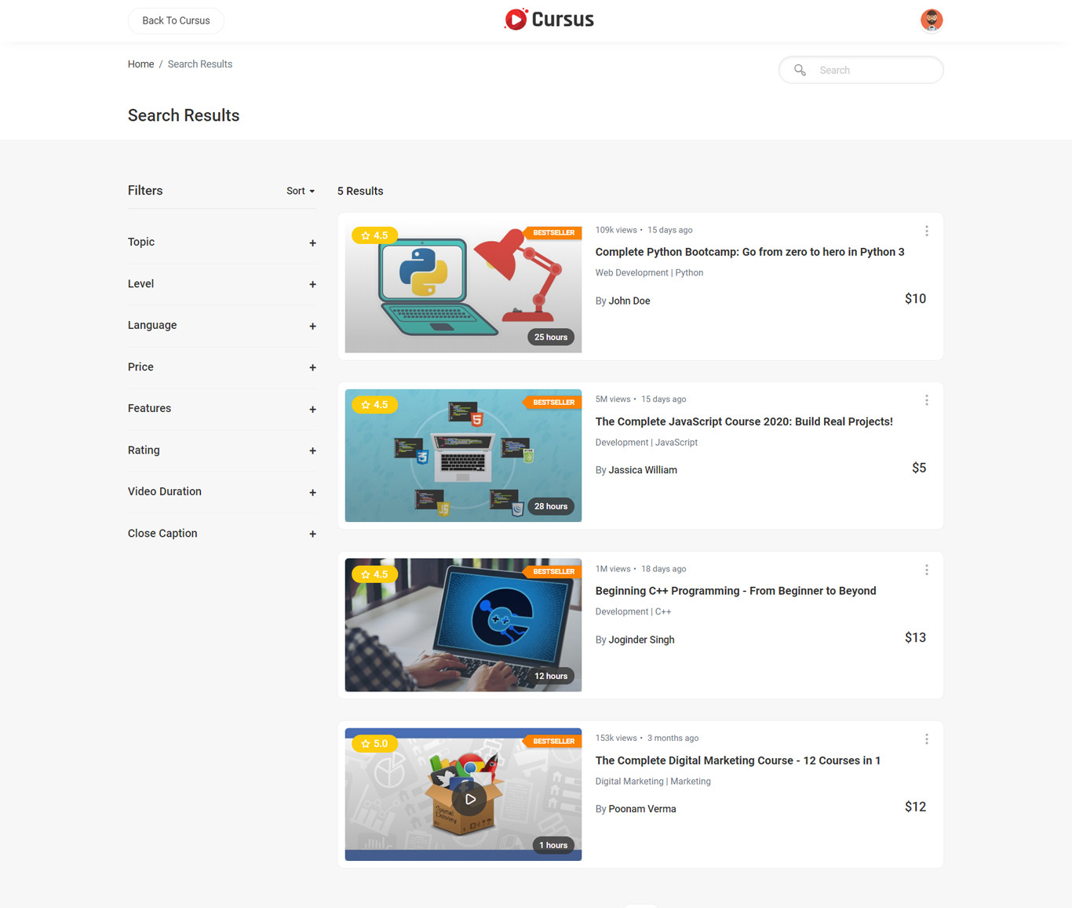Open the user profile avatar menu
Viewport: 1072px width, 908px height.
click(x=931, y=20)
